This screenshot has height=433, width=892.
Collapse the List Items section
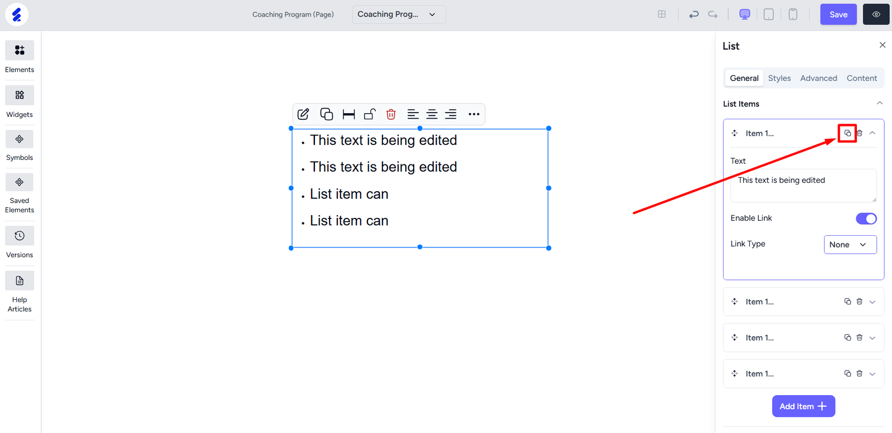click(879, 104)
